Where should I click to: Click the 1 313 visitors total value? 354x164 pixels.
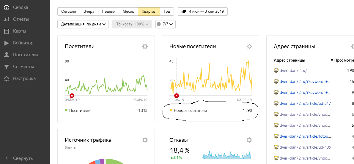point(143,110)
